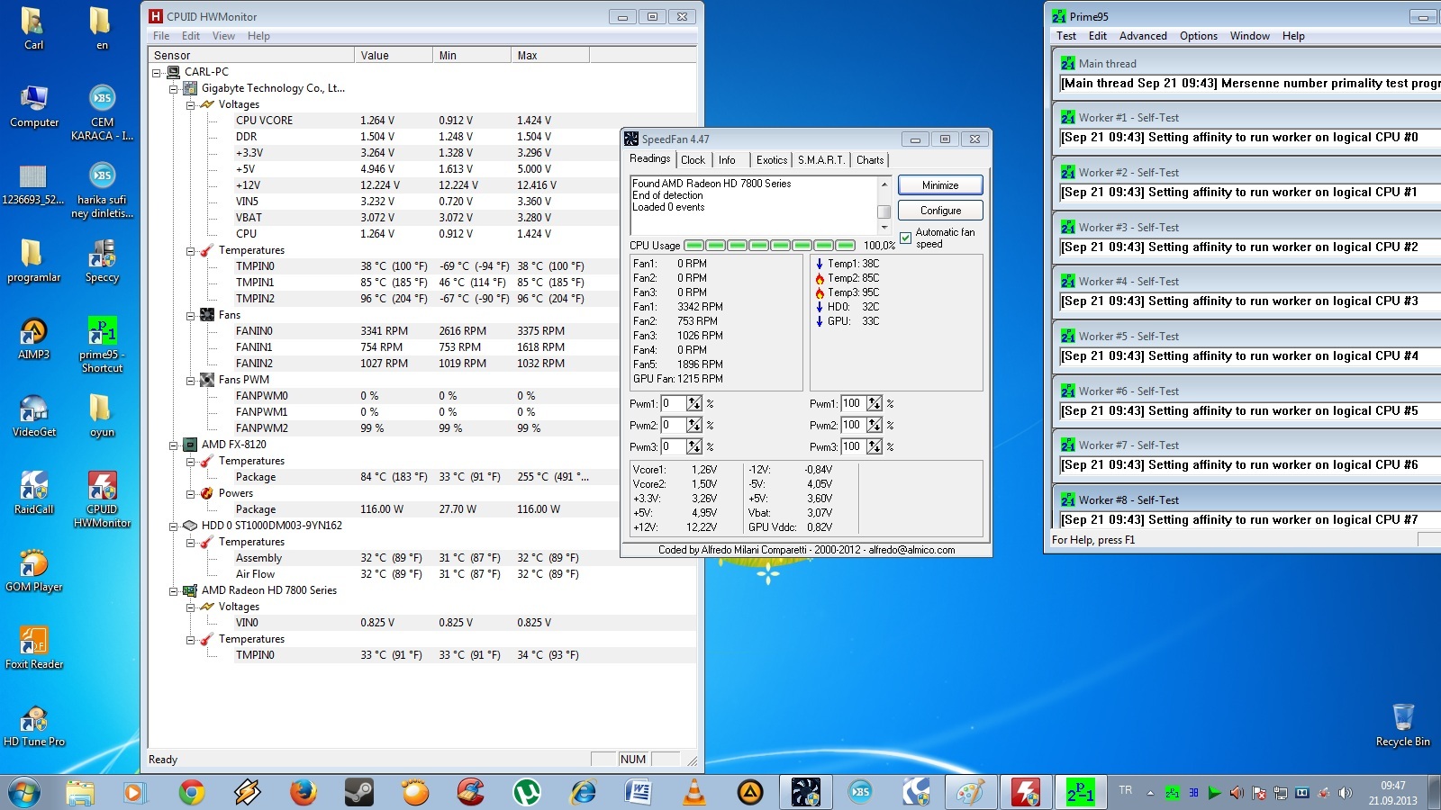1441x810 pixels.
Task: Click the Value column header
Action: click(x=393, y=56)
